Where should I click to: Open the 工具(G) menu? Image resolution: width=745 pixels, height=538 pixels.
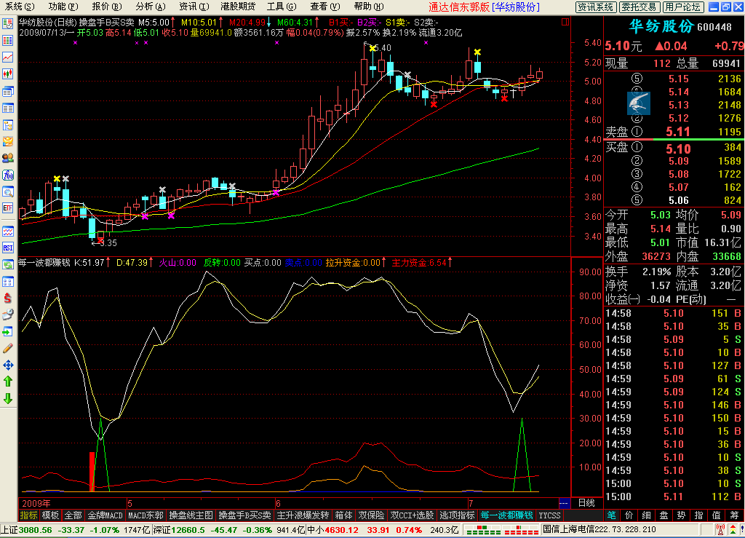(x=282, y=7)
